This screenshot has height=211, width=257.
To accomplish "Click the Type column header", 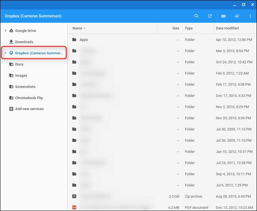I will click(189, 28).
